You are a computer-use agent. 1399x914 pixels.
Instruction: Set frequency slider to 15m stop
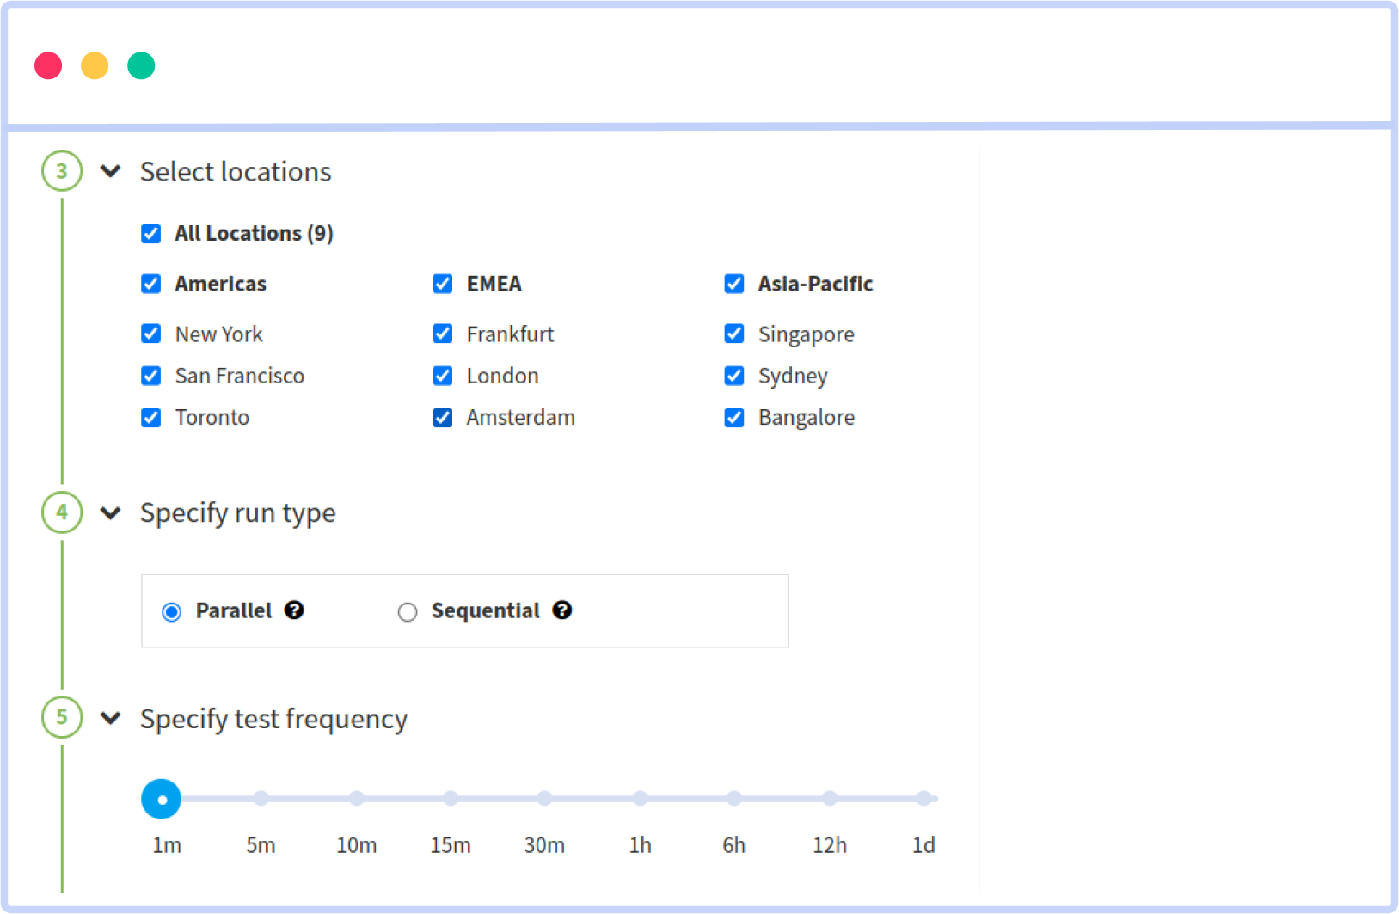tap(451, 799)
